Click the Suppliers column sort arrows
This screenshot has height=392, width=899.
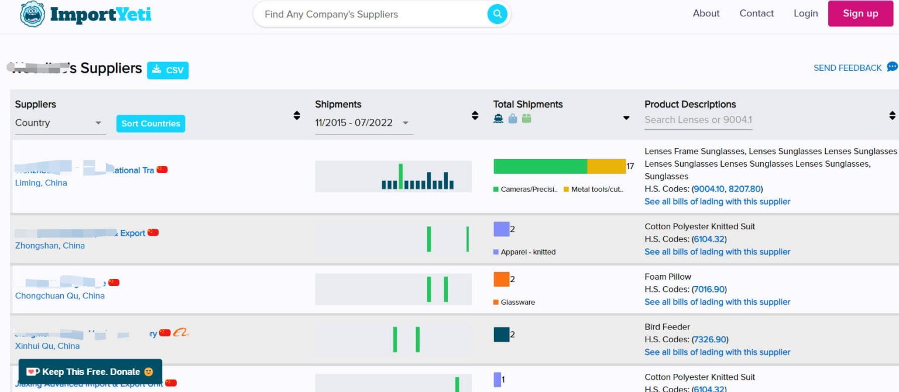pos(297,116)
